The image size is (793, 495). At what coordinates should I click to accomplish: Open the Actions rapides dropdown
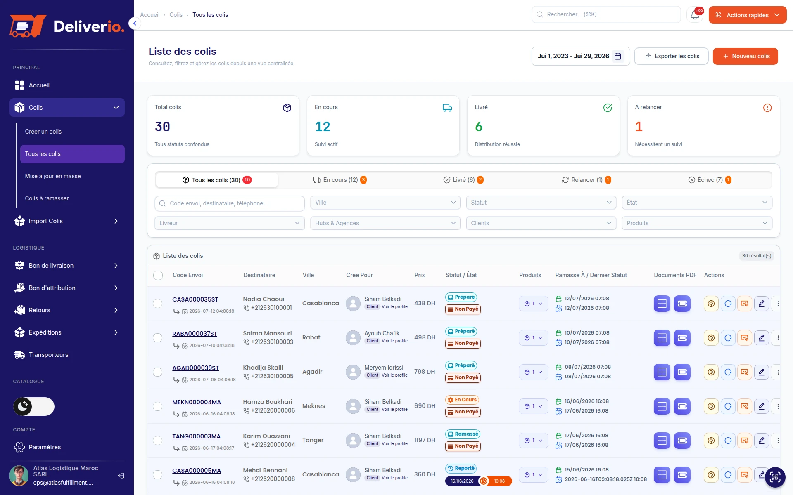(747, 15)
